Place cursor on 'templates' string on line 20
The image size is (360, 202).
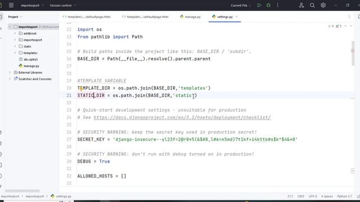pyautogui.click(x=193, y=88)
